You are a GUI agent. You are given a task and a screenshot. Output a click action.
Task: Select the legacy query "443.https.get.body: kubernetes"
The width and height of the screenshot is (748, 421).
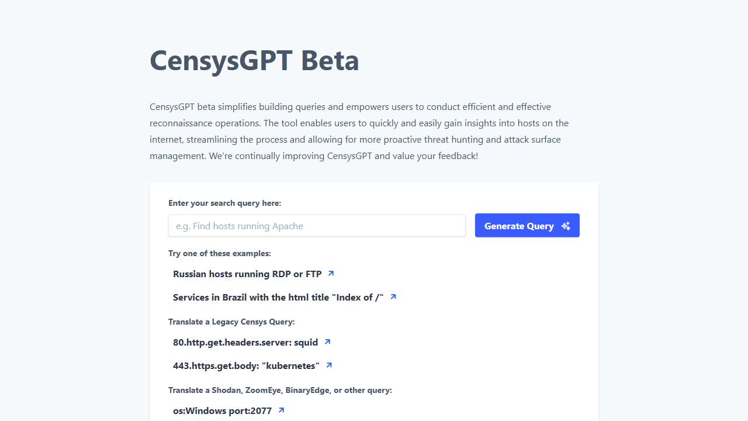[x=246, y=365]
